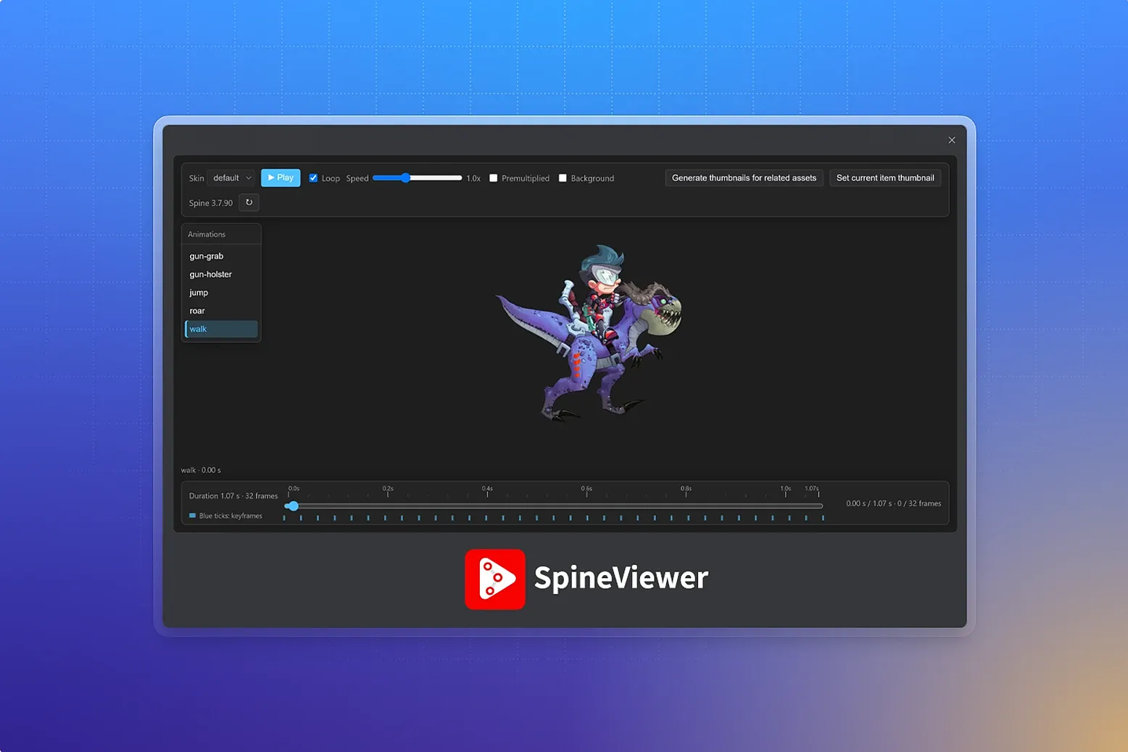Select the gun-grab animation
Viewport: 1128px width, 752px height.
(x=221, y=256)
